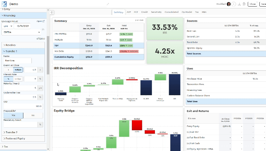Switch to the Sensitivity tab
This screenshot has height=151, width=266.
[156, 12]
